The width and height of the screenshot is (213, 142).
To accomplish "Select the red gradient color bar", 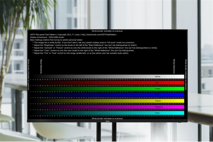I will (106, 82).
